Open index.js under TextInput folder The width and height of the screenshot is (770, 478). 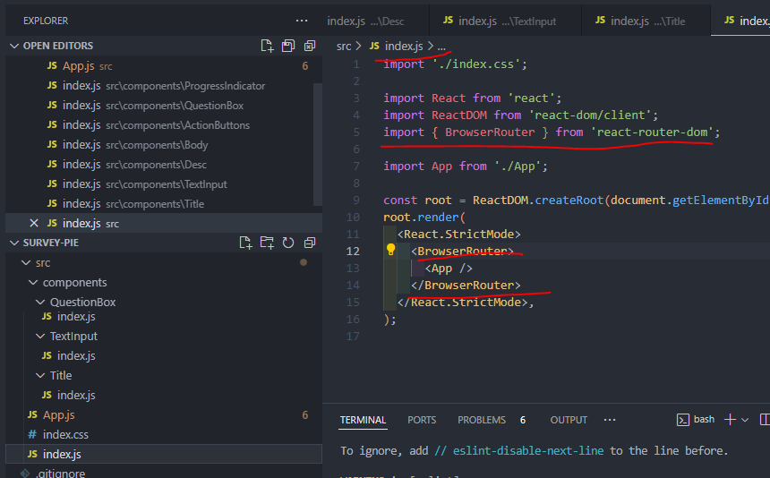click(x=164, y=355)
